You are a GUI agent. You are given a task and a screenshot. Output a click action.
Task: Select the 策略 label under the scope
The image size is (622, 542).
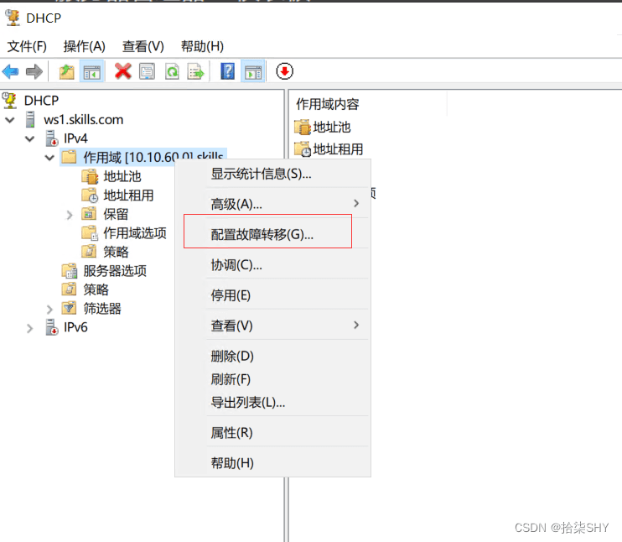point(116,253)
